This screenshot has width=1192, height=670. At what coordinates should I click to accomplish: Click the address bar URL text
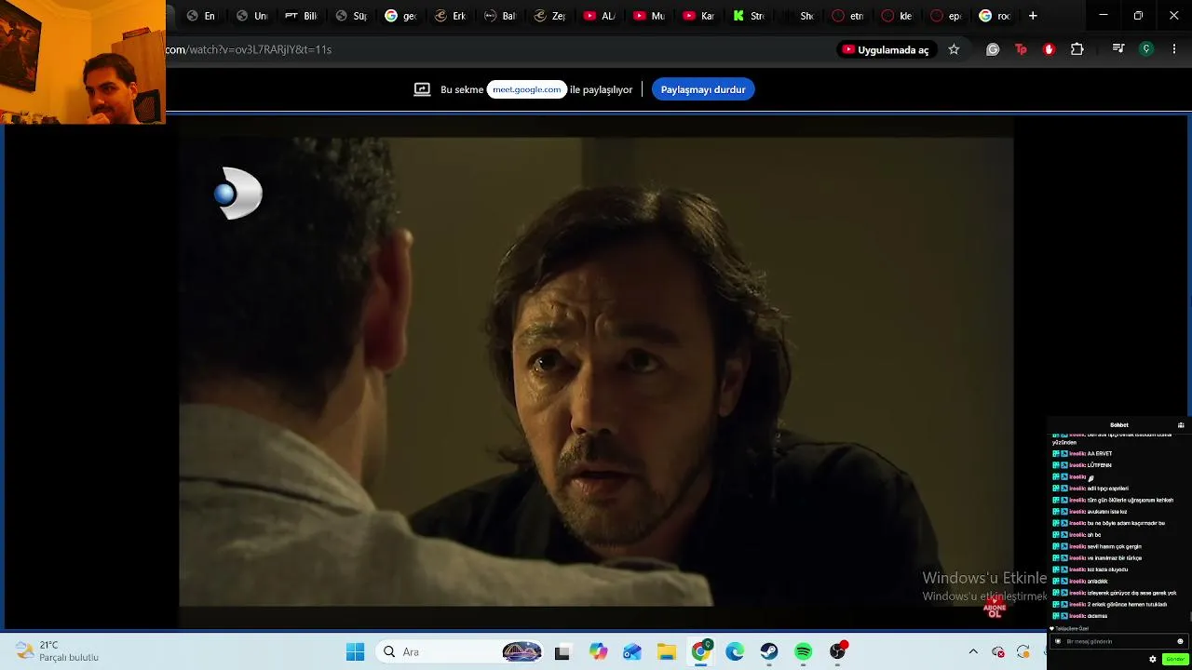pos(249,49)
